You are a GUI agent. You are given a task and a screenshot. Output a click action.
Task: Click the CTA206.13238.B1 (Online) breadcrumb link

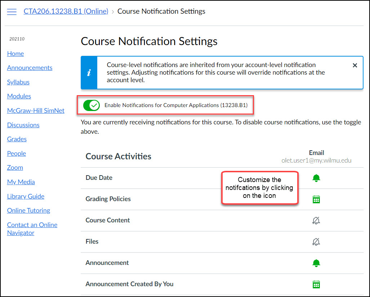point(66,11)
